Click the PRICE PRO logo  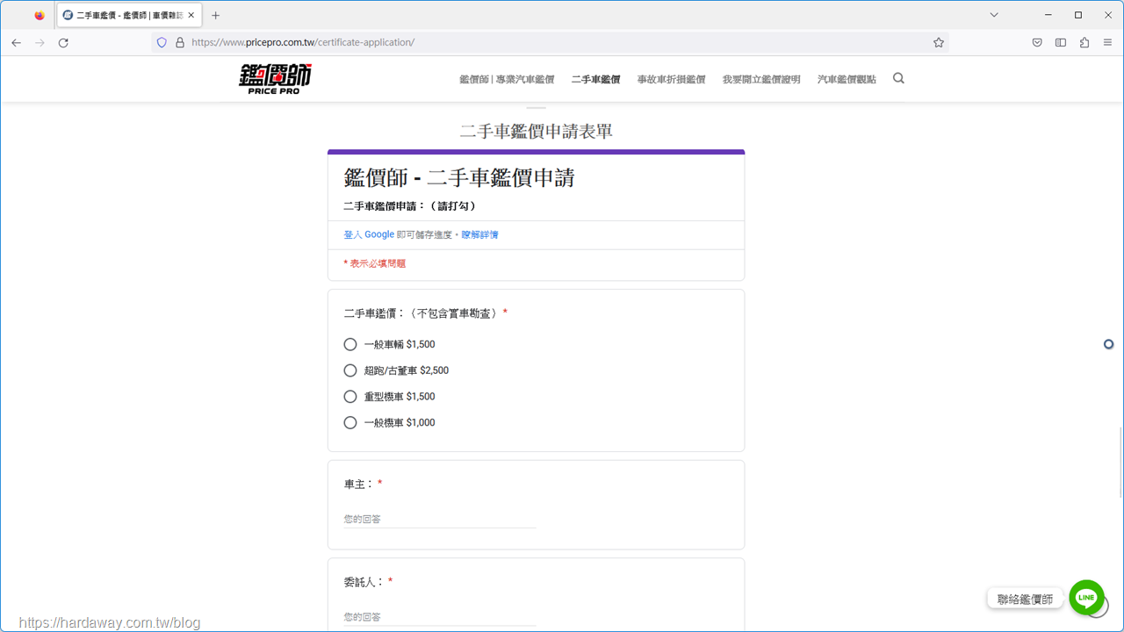tap(275, 79)
